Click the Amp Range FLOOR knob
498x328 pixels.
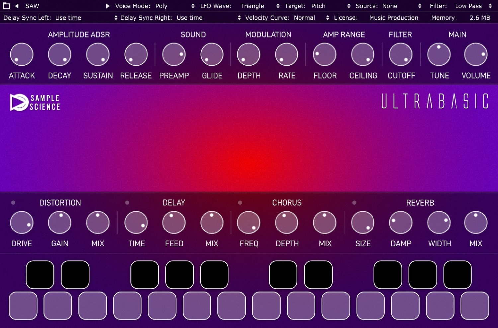point(325,55)
